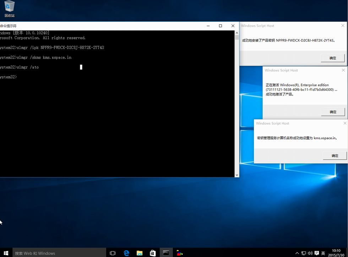
Task: Click the colorful app icon on taskbar
Action: point(179,253)
